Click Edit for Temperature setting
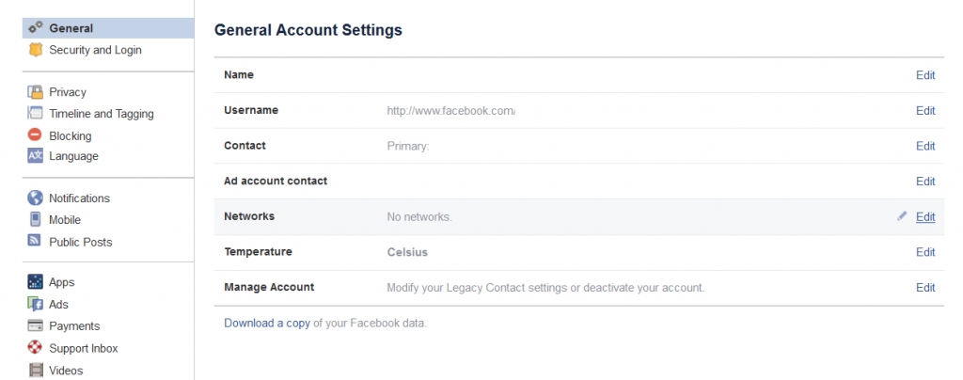 coord(925,252)
